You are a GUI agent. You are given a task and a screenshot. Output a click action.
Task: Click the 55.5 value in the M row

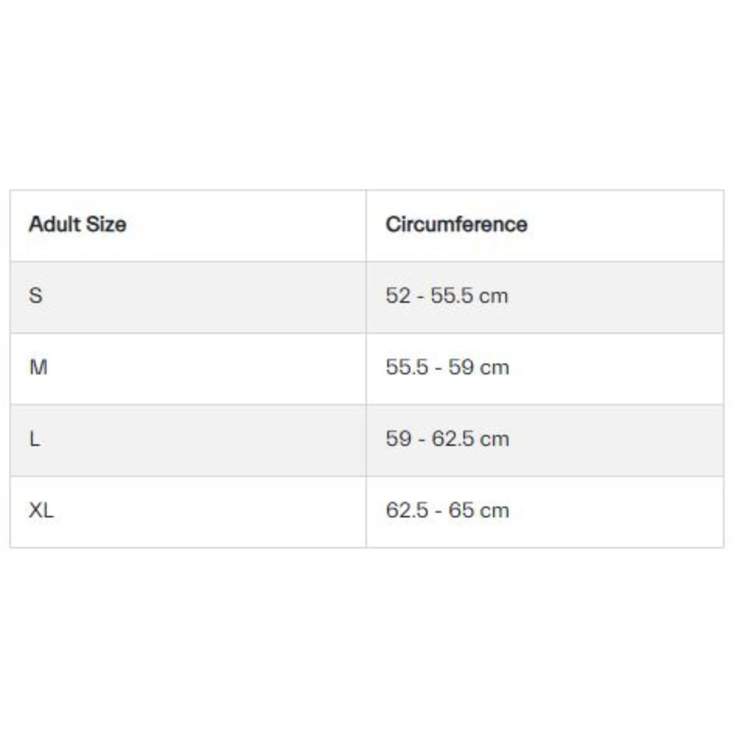pos(406,368)
